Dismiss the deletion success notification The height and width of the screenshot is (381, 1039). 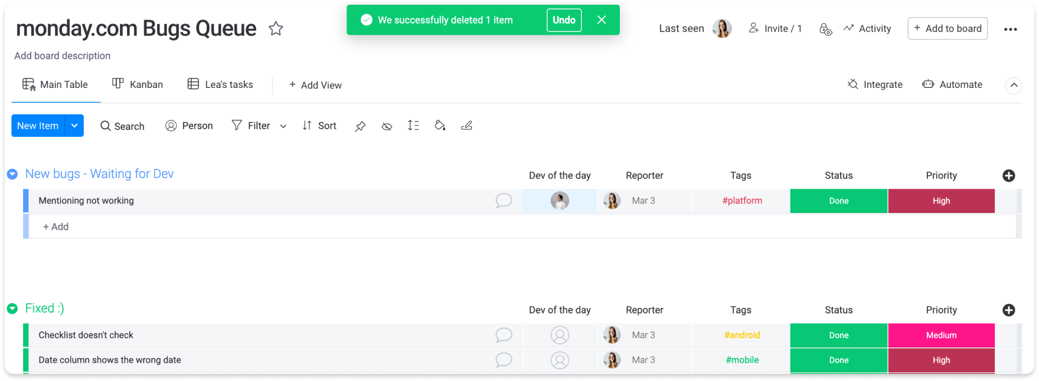click(x=602, y=20)
